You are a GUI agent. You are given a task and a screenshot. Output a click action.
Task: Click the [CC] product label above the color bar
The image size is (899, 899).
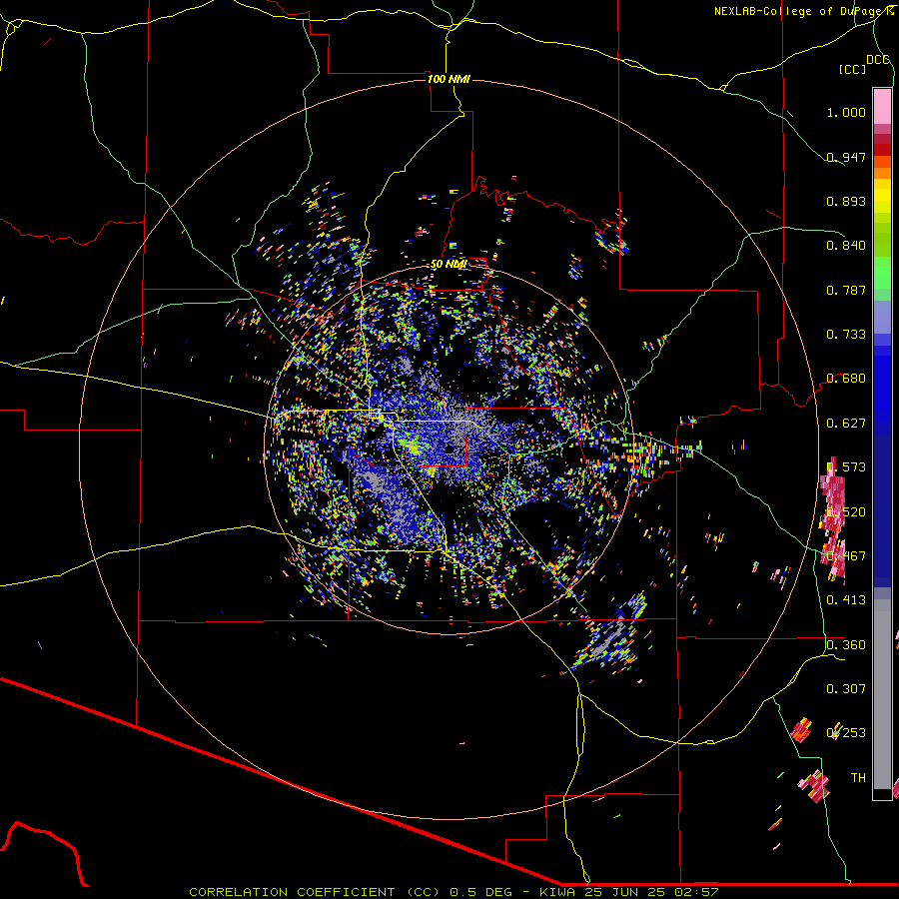pyautogui.click(x=853, y=69)
